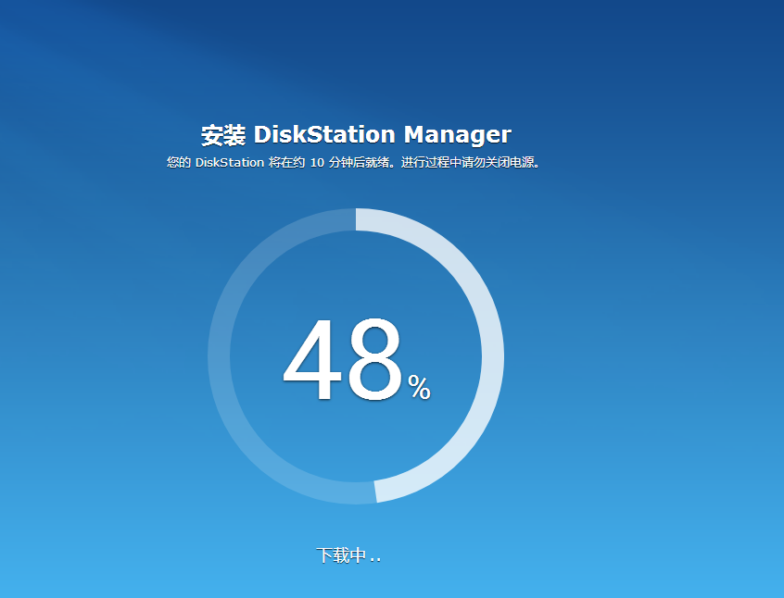Click DiskStation in the small subtitle line
This screenshot has width=784, height=598.
[x=229, y=162]
